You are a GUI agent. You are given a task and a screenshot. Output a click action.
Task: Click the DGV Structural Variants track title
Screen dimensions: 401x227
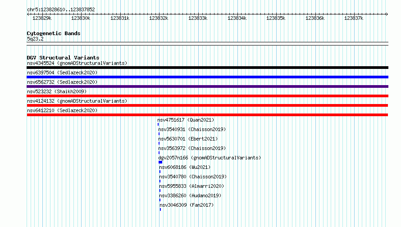[63, 58]
